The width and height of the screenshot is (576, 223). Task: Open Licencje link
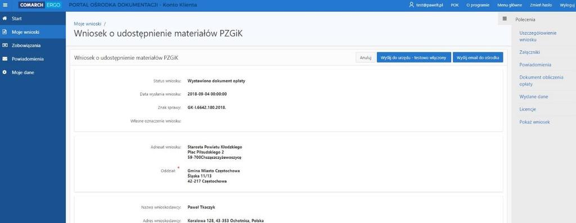tap(528, 109)
